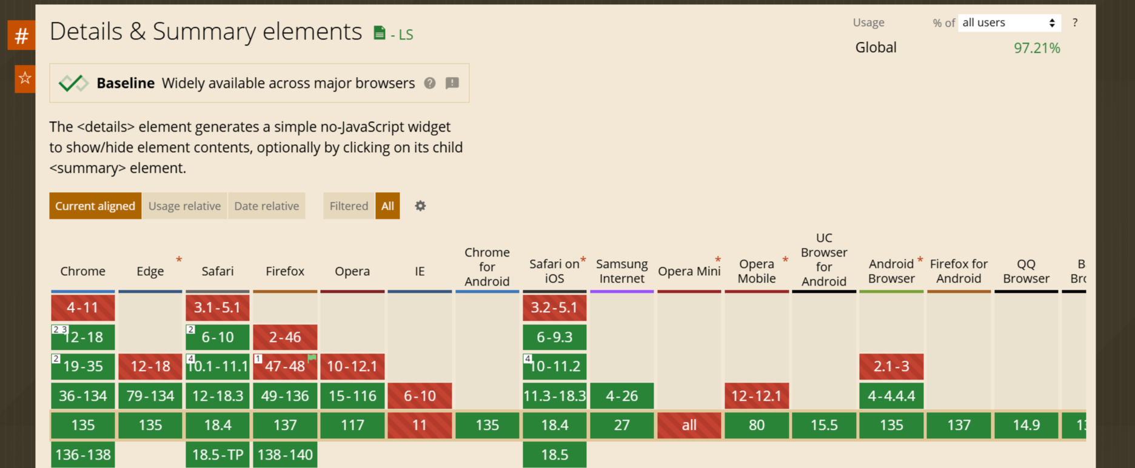
Task: Click the Baseline feedback comment icon
Action: (x=452, y=83)
